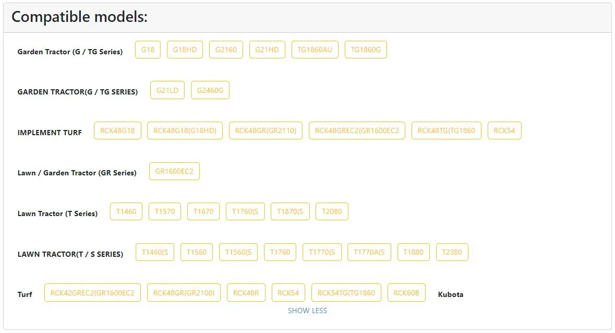Select the T1570 lawn tractor tag
The width and height of the screenshot is (615, 333).
[x=165, y=211]
